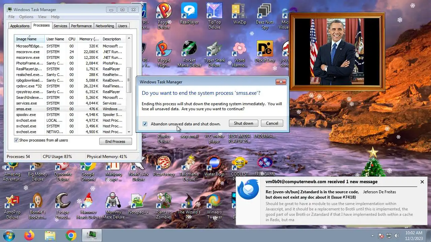Select the services.exe process row

coord(70,103)
